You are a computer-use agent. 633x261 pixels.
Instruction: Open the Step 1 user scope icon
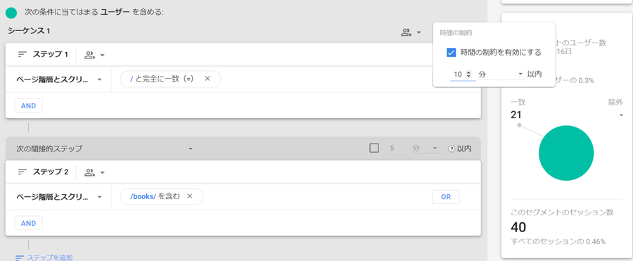94,55
